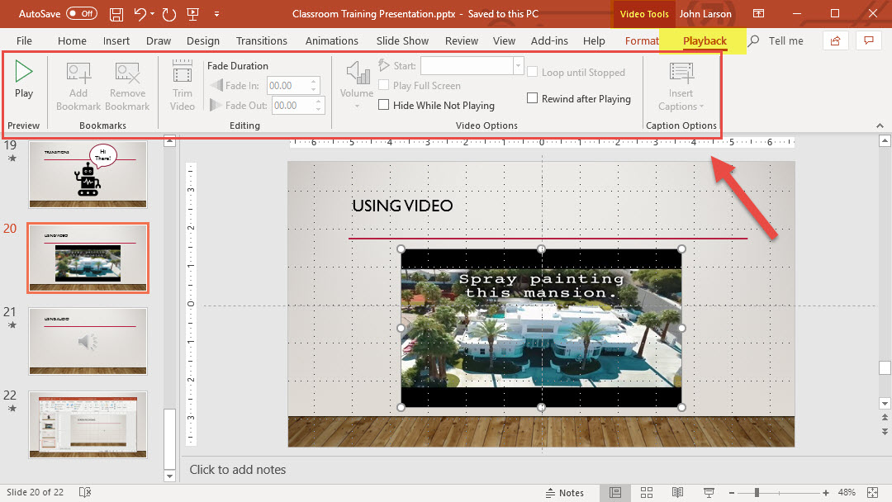Click the Notes button in status bar
Viewport: 892px width, 502px height.
[563, 492]
